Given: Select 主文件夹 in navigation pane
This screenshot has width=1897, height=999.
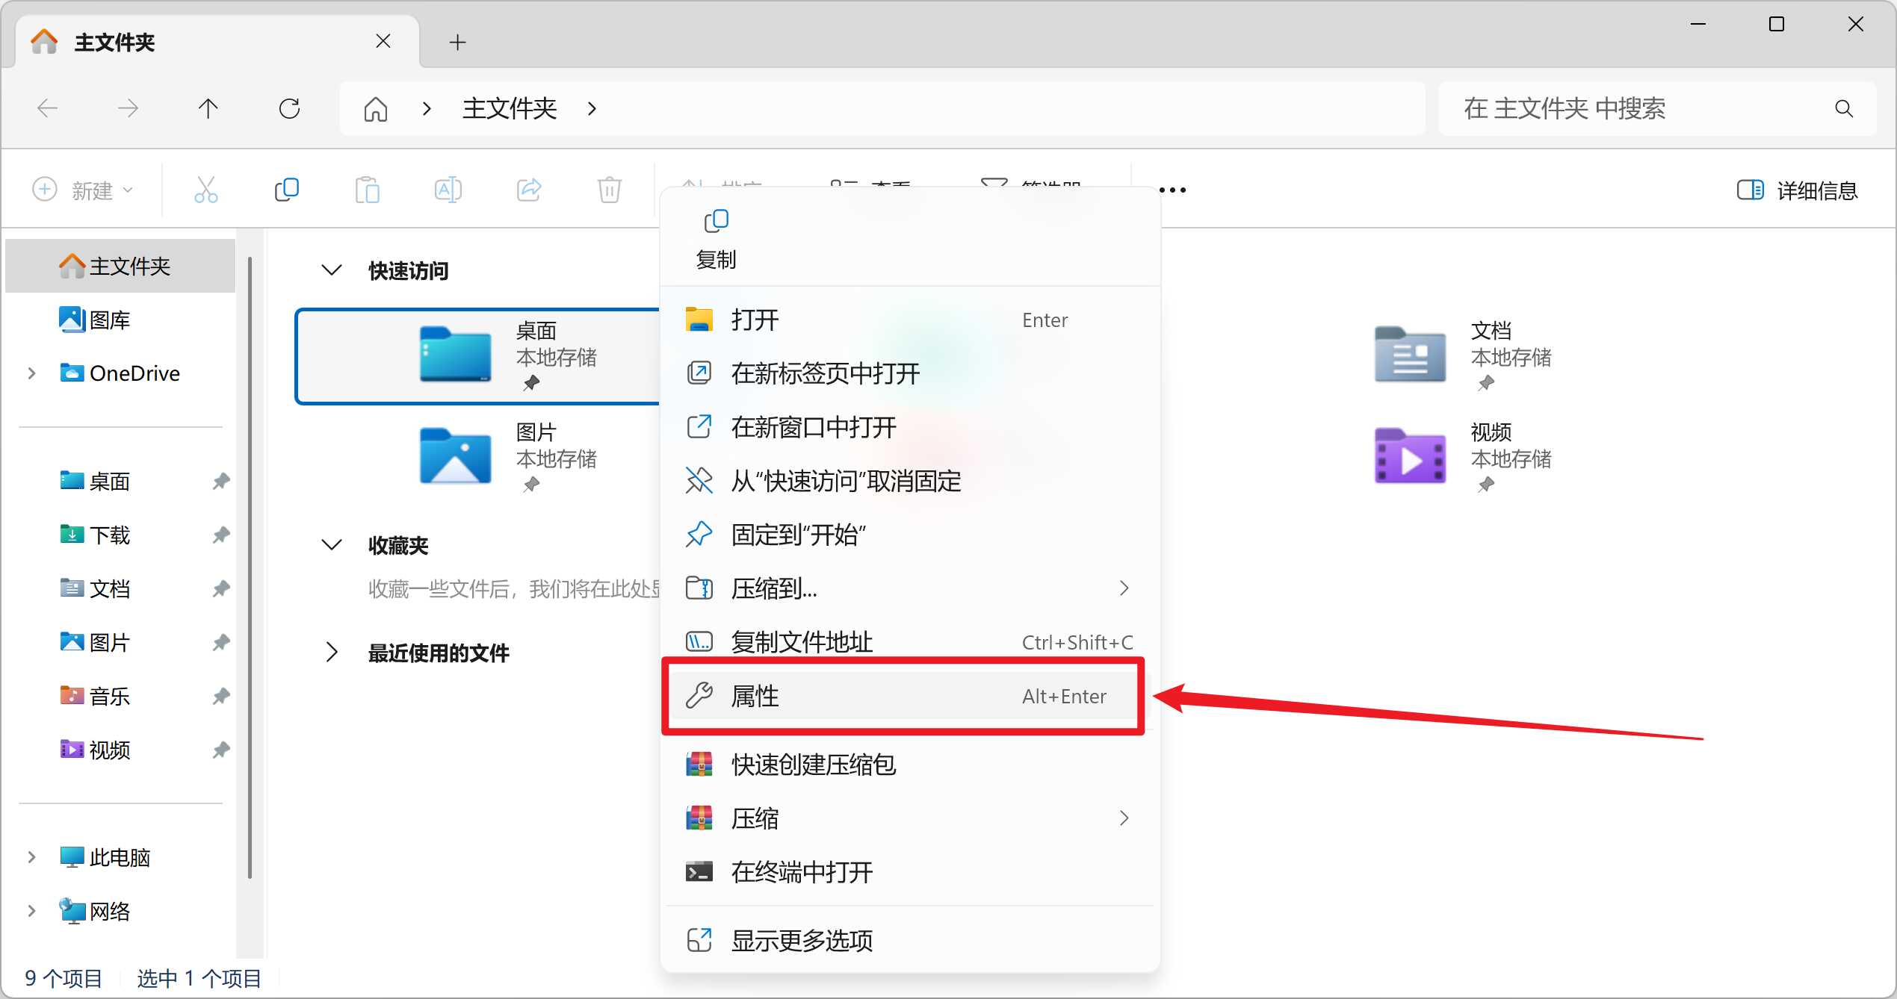Looking at the screenshot, I should point(120,267).
